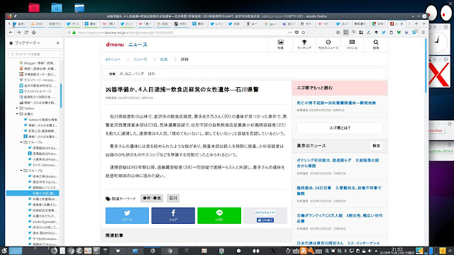Click the green extension icon in the Firefox toolbar

coord(399,33)
